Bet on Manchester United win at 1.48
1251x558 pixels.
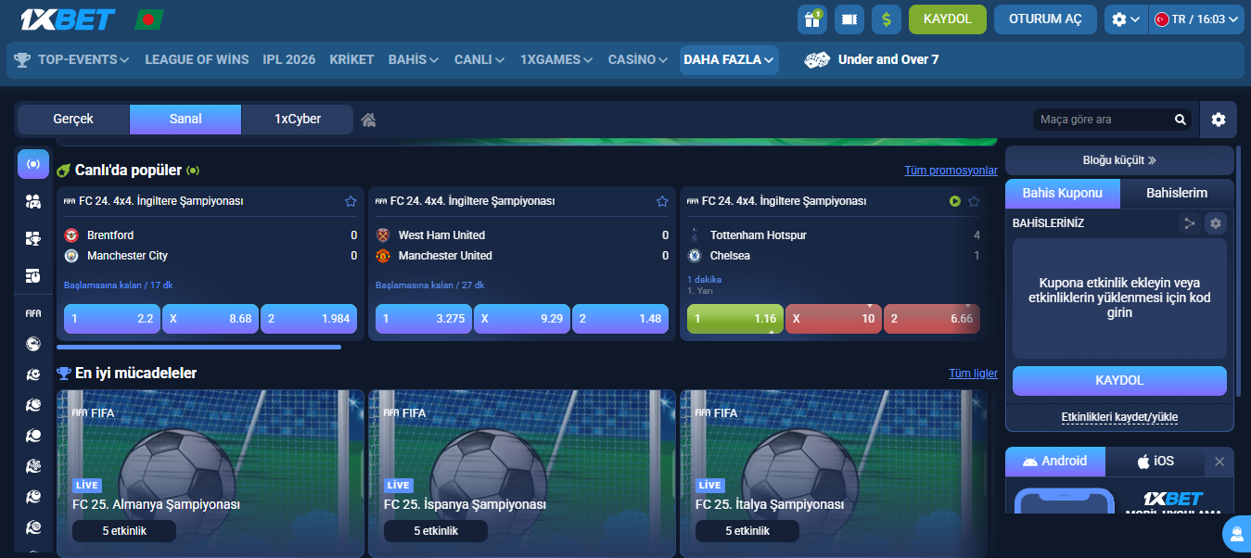point(620,319)
